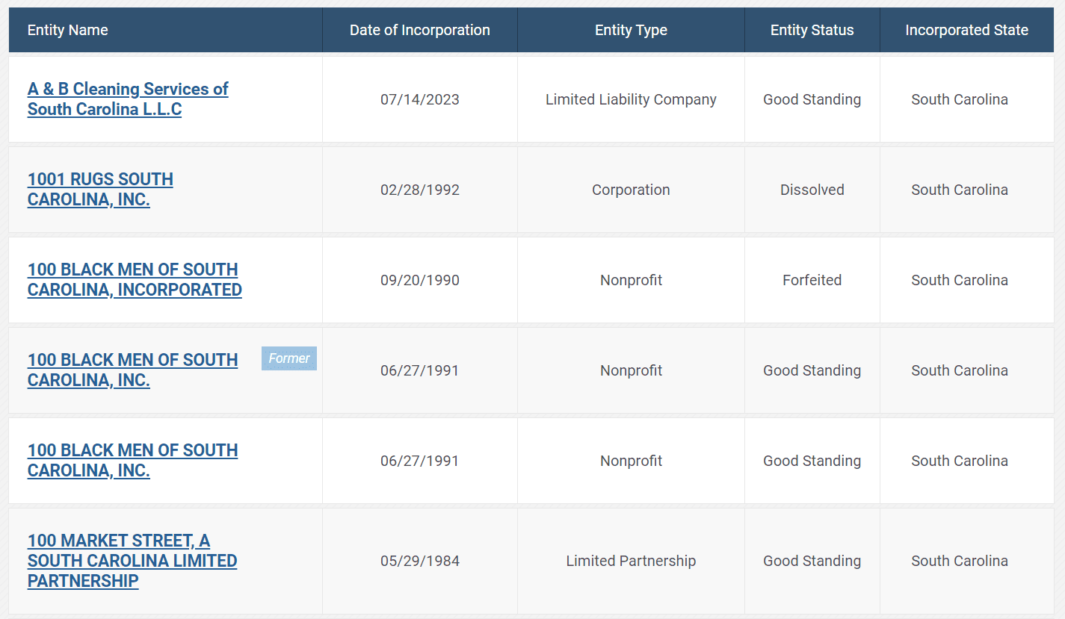This screenshot has height=619, width=1065.
Task: Open the 100 BLACK MEN link beside Former badge
Action: tap(132, 361)
